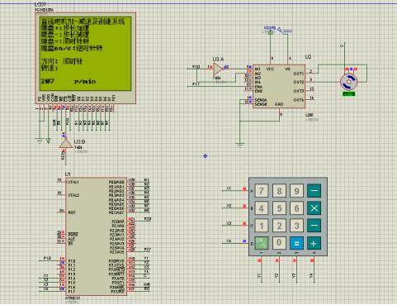The width and height of the screenshot is (397, 305).
Task: Click the AT89C51 part name below U1
Action: [x=73, y=298]
